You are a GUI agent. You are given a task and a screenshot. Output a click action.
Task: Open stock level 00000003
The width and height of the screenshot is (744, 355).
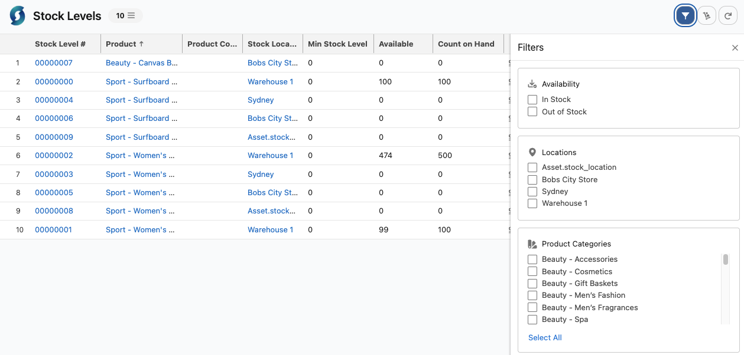click(x=54, y=175)
